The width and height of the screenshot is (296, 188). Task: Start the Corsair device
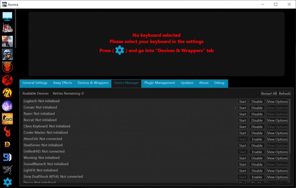(x=243, y=108)
